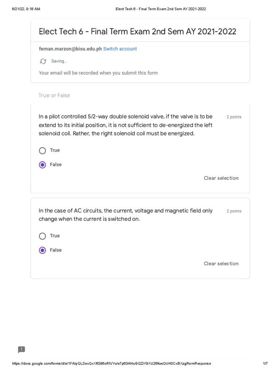Open the report a problem feedback icon
280x373 pixels.
click(22, 349)
